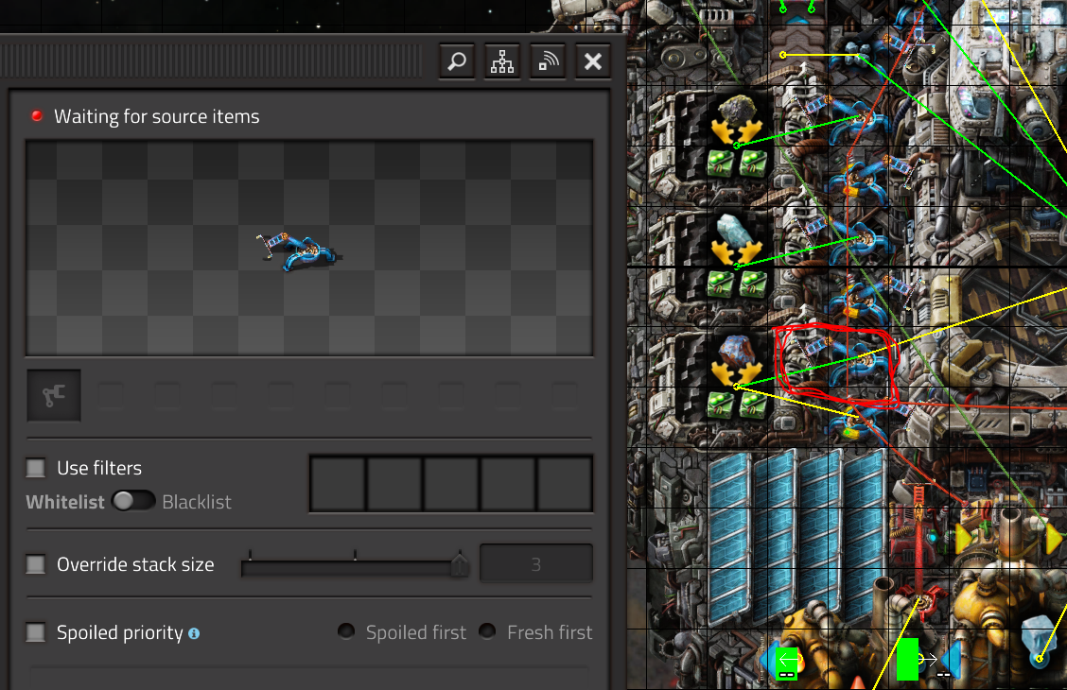
Task: Open the logistic network connection icon
Action: click(502, 61)
